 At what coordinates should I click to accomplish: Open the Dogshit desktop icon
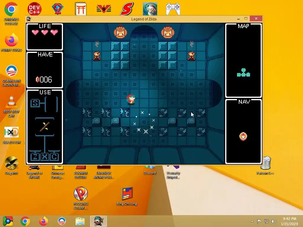(x=12, y=166)
